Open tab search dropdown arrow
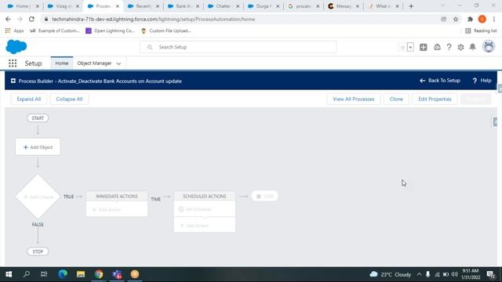This screenshot has width=502, height=282. (x=442, y=5)
